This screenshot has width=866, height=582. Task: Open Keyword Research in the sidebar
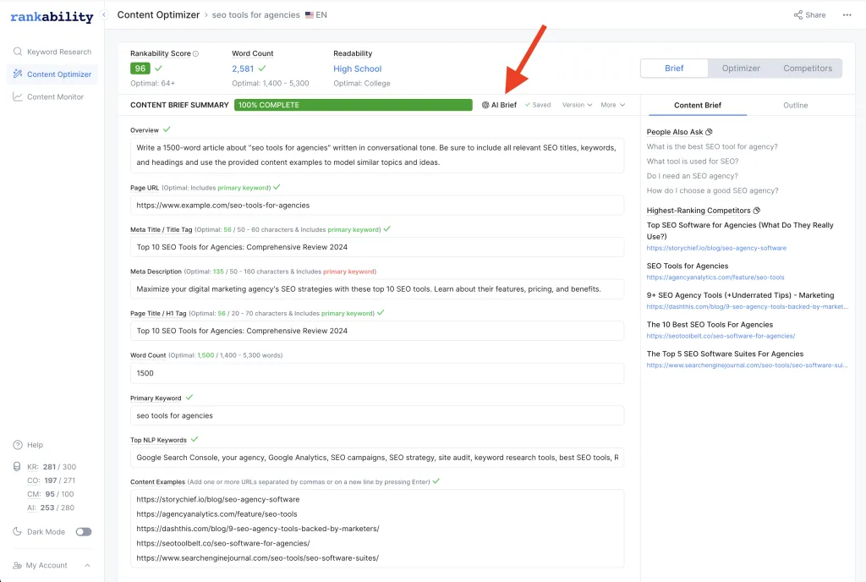(x=52, y=52)
